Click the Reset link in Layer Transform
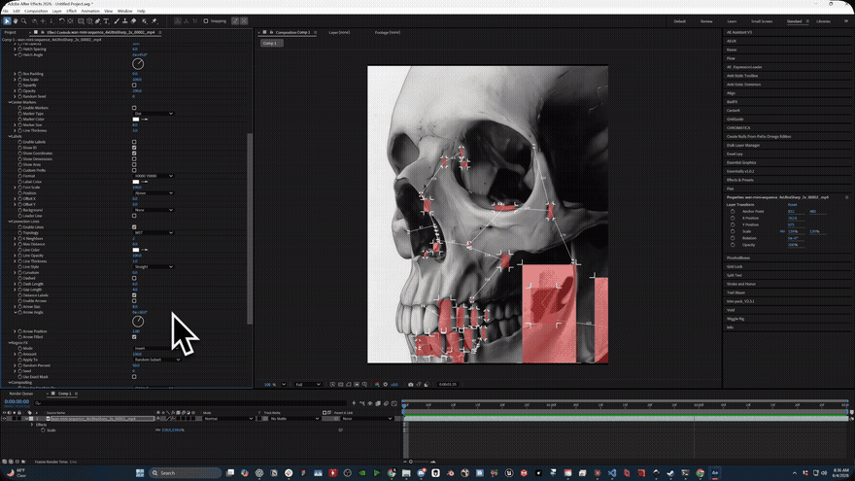The width and height of the screenshot is (855, 481). point(792,204)
